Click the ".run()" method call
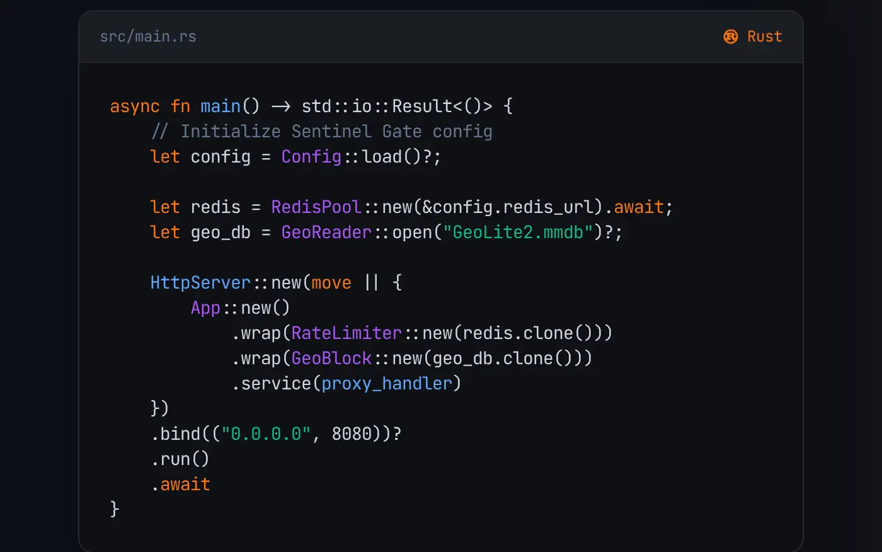The height and width of the screenshot is (552, 882). point(180,459)
